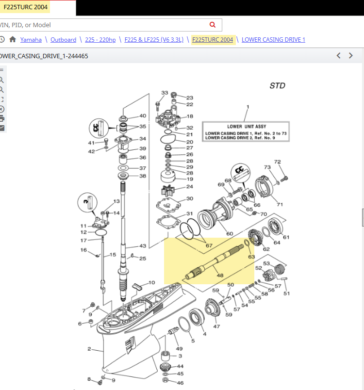
Task: Select part number 50 label
Action: [x=231, y=285]
